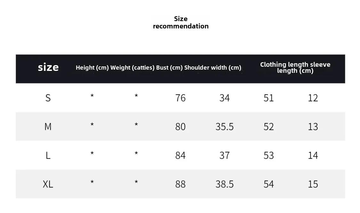The height and width of the screenshot is (213, 360).
Task: Click sleeve length value 13
Action: pyautogui.click(x=313, y=127)
